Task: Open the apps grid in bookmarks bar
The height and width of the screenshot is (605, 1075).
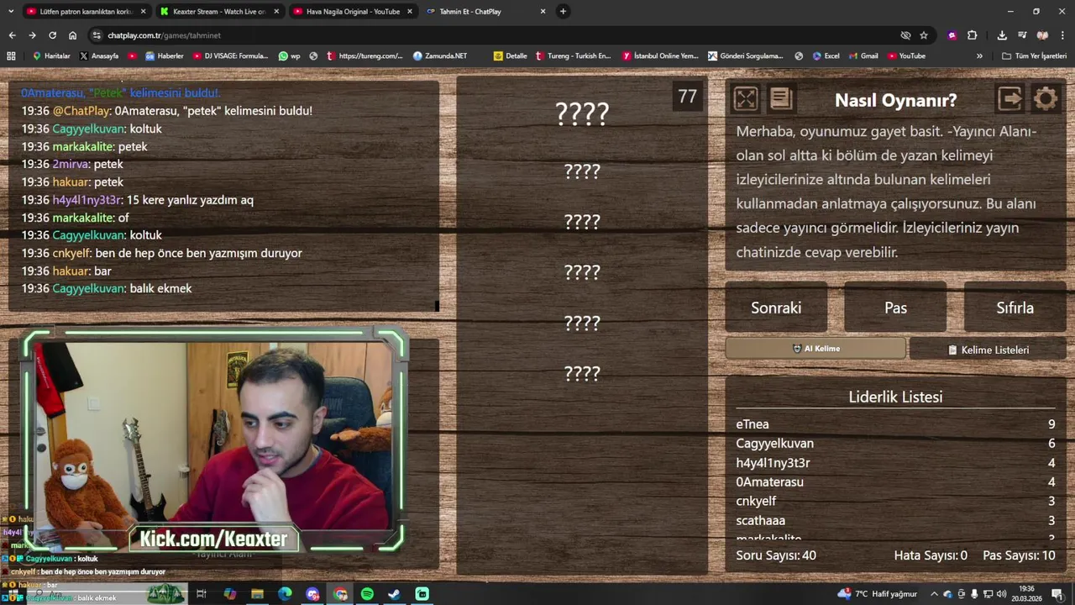Action: [x=11, y=56]
